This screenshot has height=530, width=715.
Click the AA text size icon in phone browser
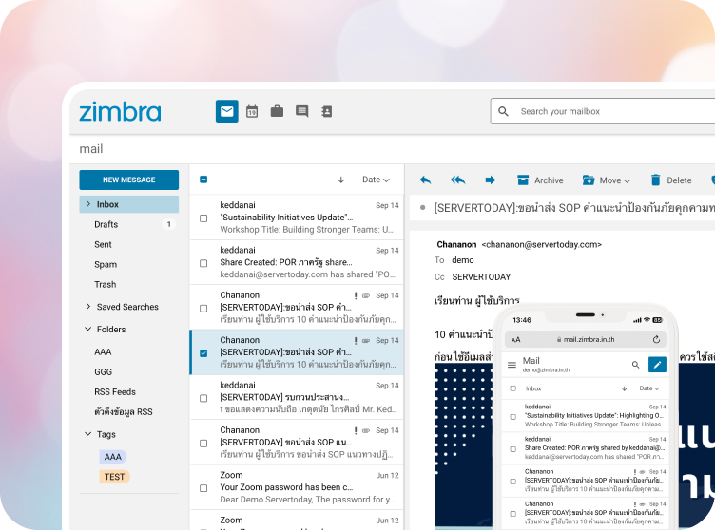(x=515, y=340)
